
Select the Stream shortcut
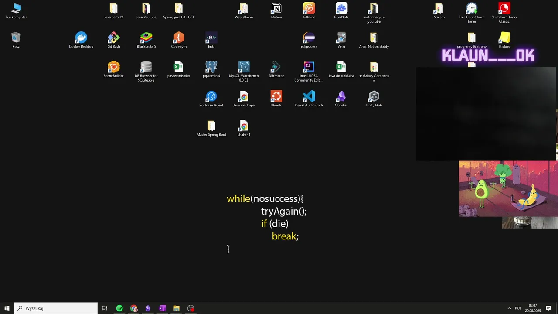click(439, 11)
